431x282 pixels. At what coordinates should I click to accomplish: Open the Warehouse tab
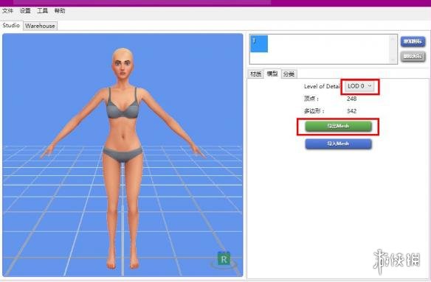tap(40, 26)
